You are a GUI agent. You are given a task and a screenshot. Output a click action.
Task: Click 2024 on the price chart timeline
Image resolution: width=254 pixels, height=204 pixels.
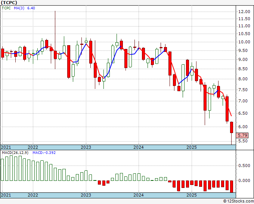point(139,147)
